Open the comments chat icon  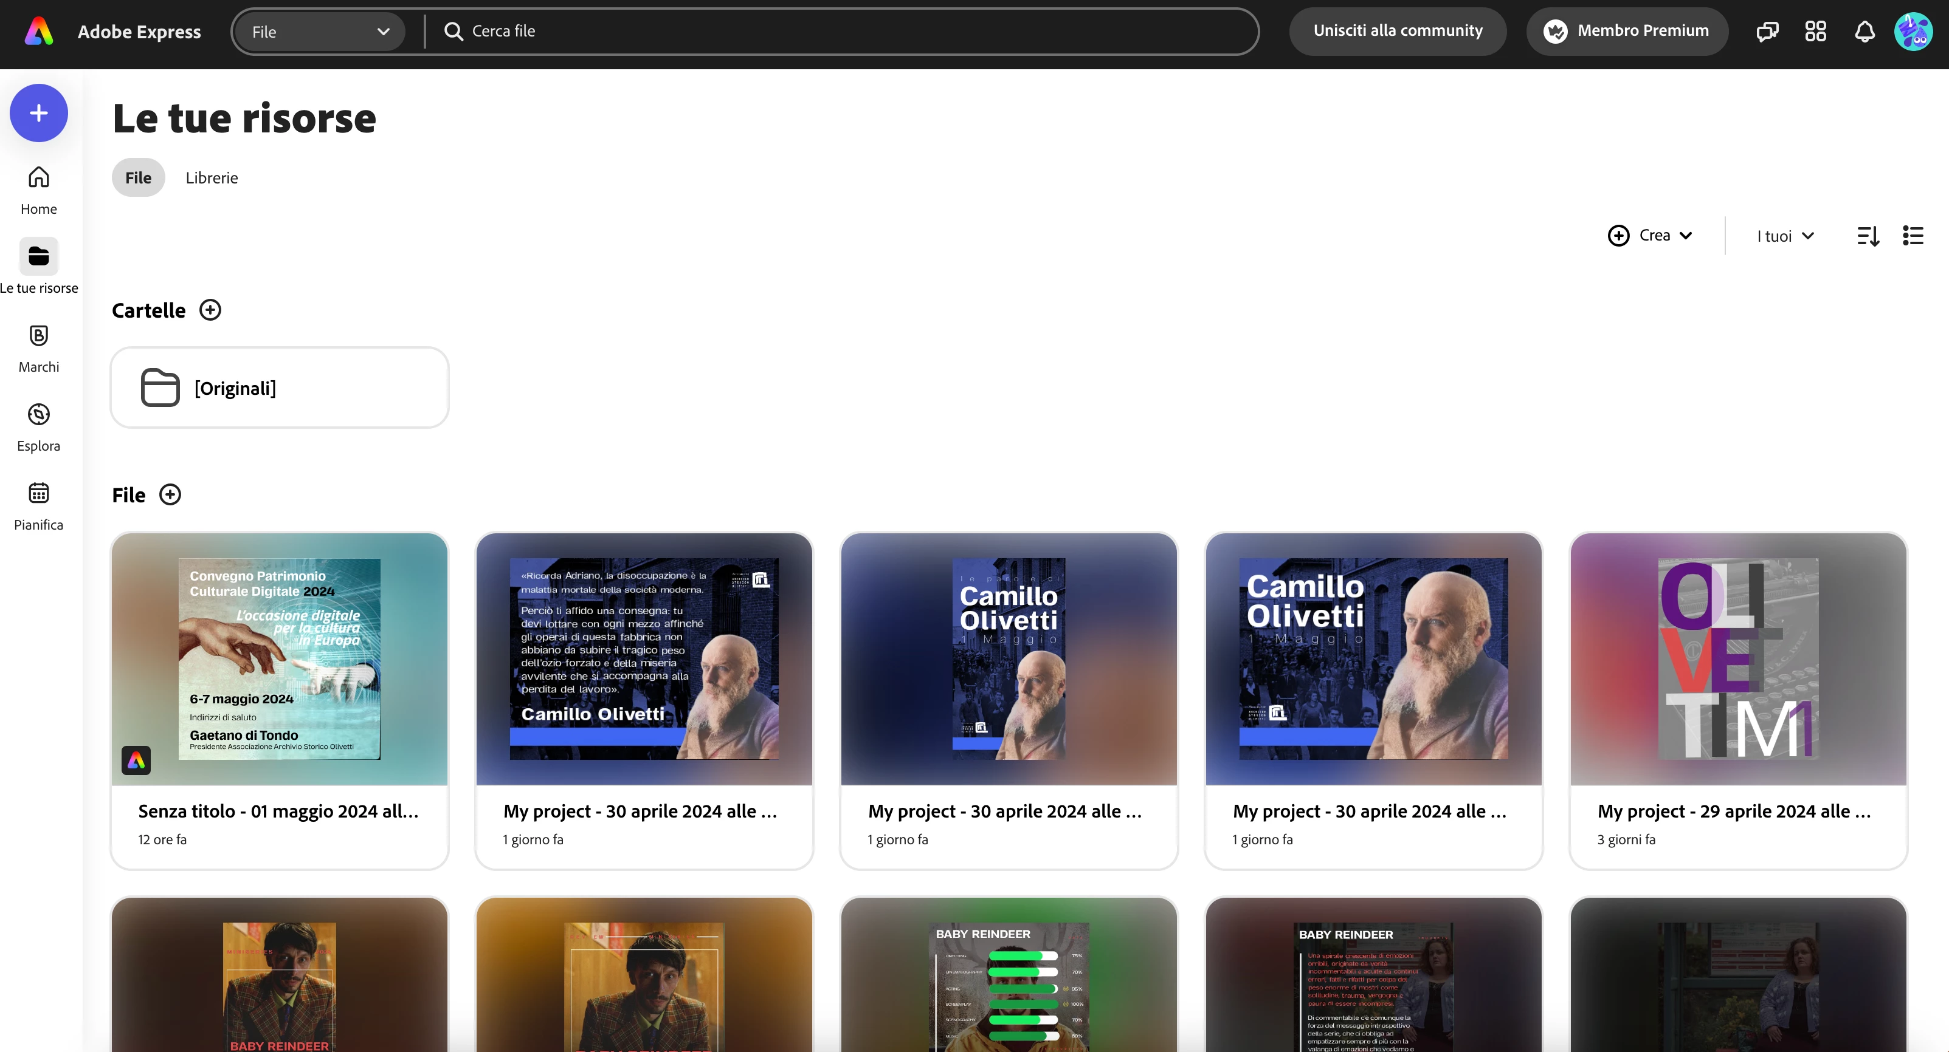pos(1767,31)
